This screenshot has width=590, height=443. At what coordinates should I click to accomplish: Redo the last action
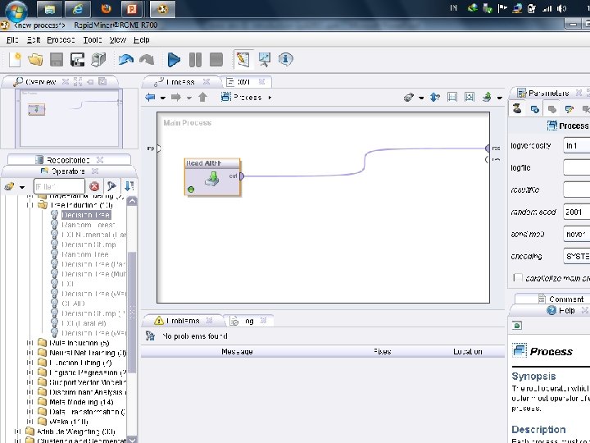tap(147, 60)
